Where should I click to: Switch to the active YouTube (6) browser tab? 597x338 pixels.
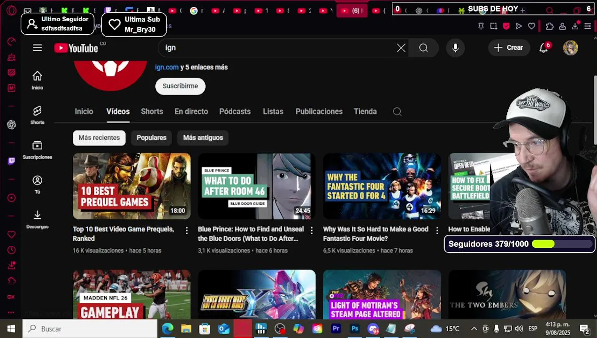352,10
